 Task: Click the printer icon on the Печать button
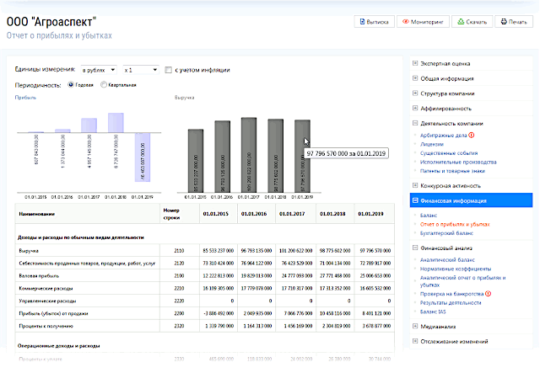click(504, 22)
